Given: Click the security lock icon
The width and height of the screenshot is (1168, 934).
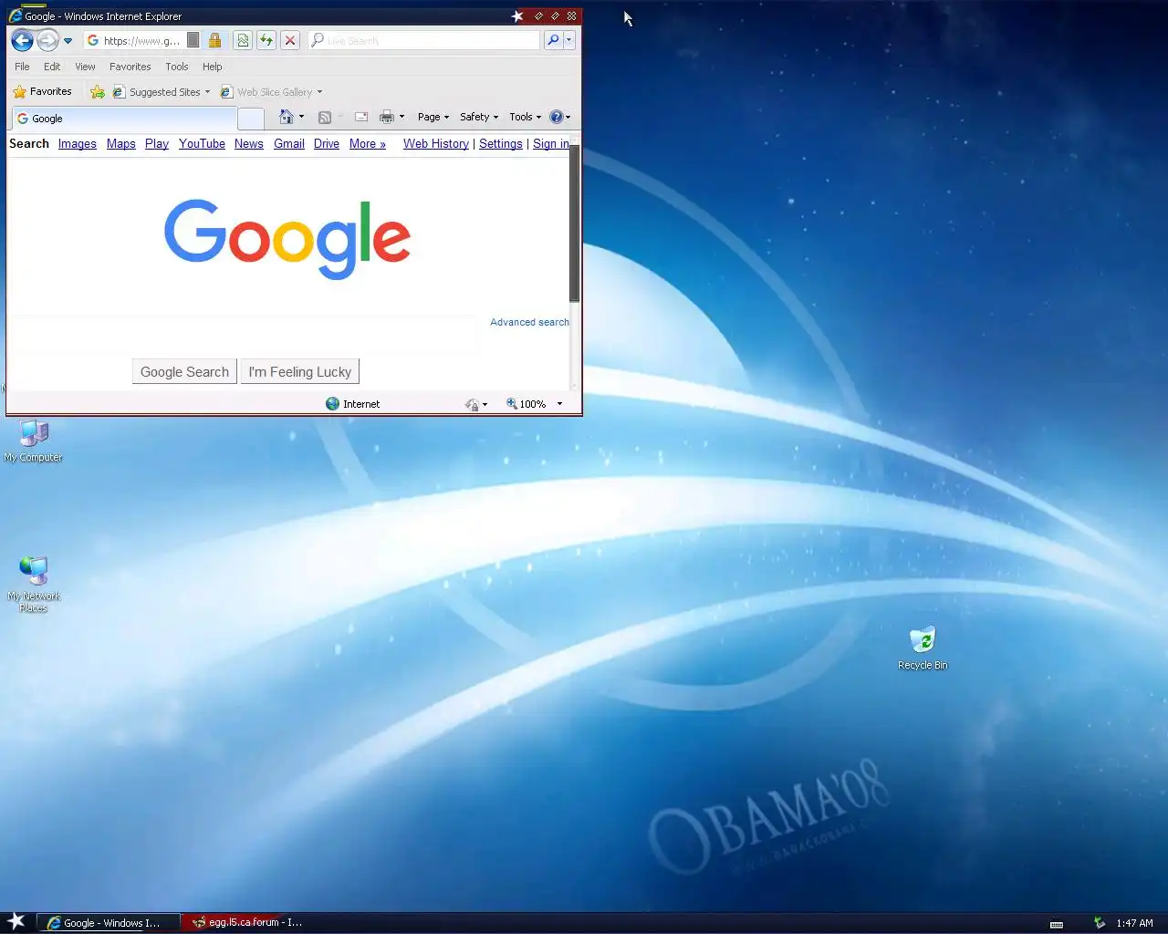Looking at the screenshot, I should coord(214,40).
